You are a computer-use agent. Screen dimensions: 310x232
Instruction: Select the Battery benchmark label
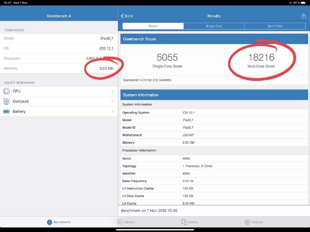(19, 112)
